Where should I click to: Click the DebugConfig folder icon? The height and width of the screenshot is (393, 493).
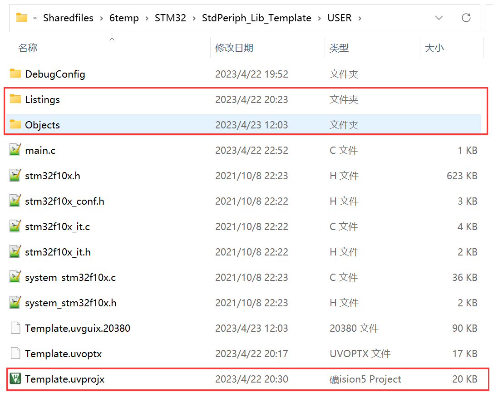click(15, 74)
